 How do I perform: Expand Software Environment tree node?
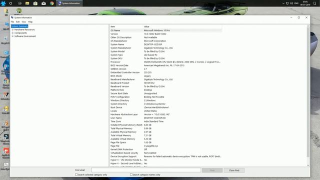pos(12,36)
